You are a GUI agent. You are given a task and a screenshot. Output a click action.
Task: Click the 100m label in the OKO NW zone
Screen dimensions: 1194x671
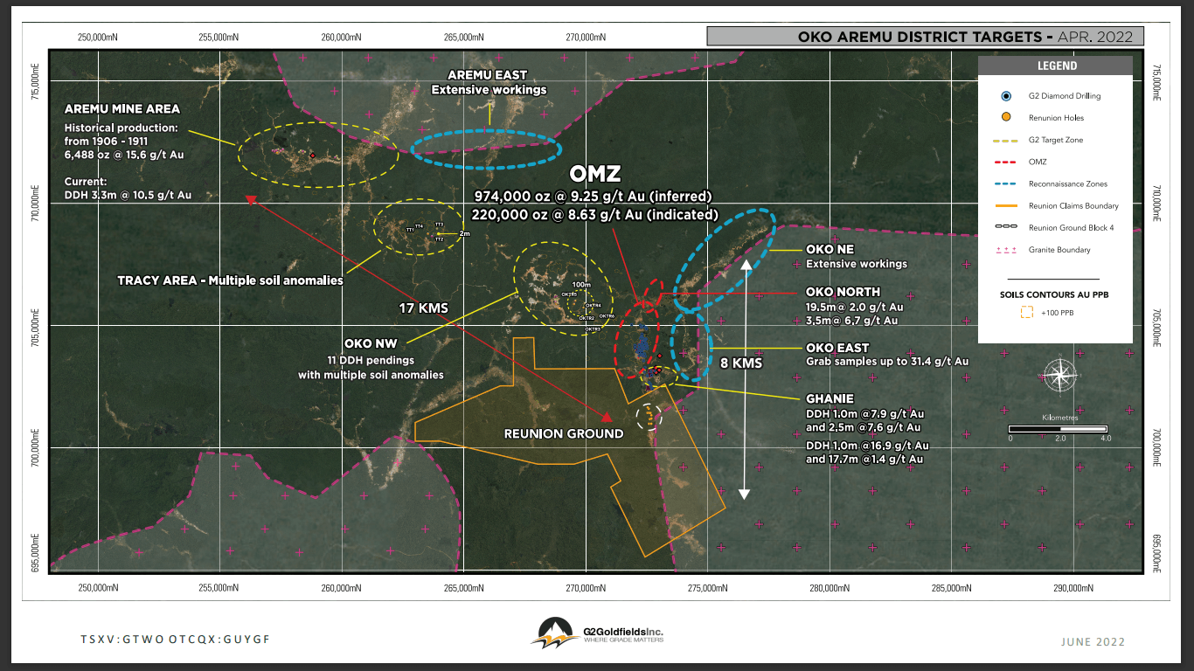pyautogui.click(x=581, y=285)
